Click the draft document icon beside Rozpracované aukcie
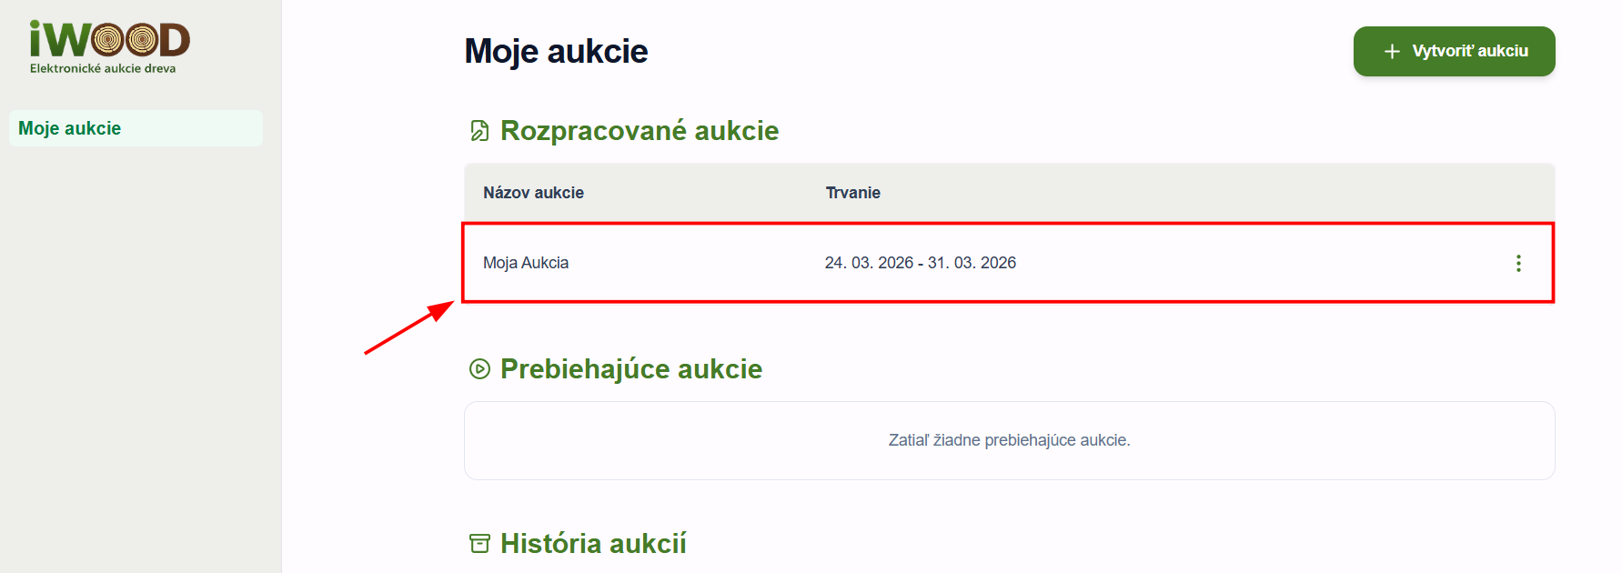 pyautogui.click(x=479, y=131)
